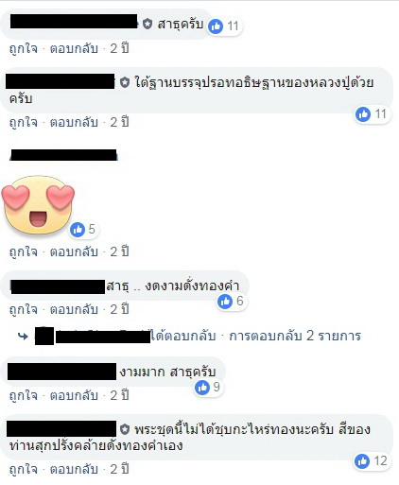The image size is (399, 485).
Task: Click shield badge on พระชุดนี้ comment
Action: pos(125,429)
